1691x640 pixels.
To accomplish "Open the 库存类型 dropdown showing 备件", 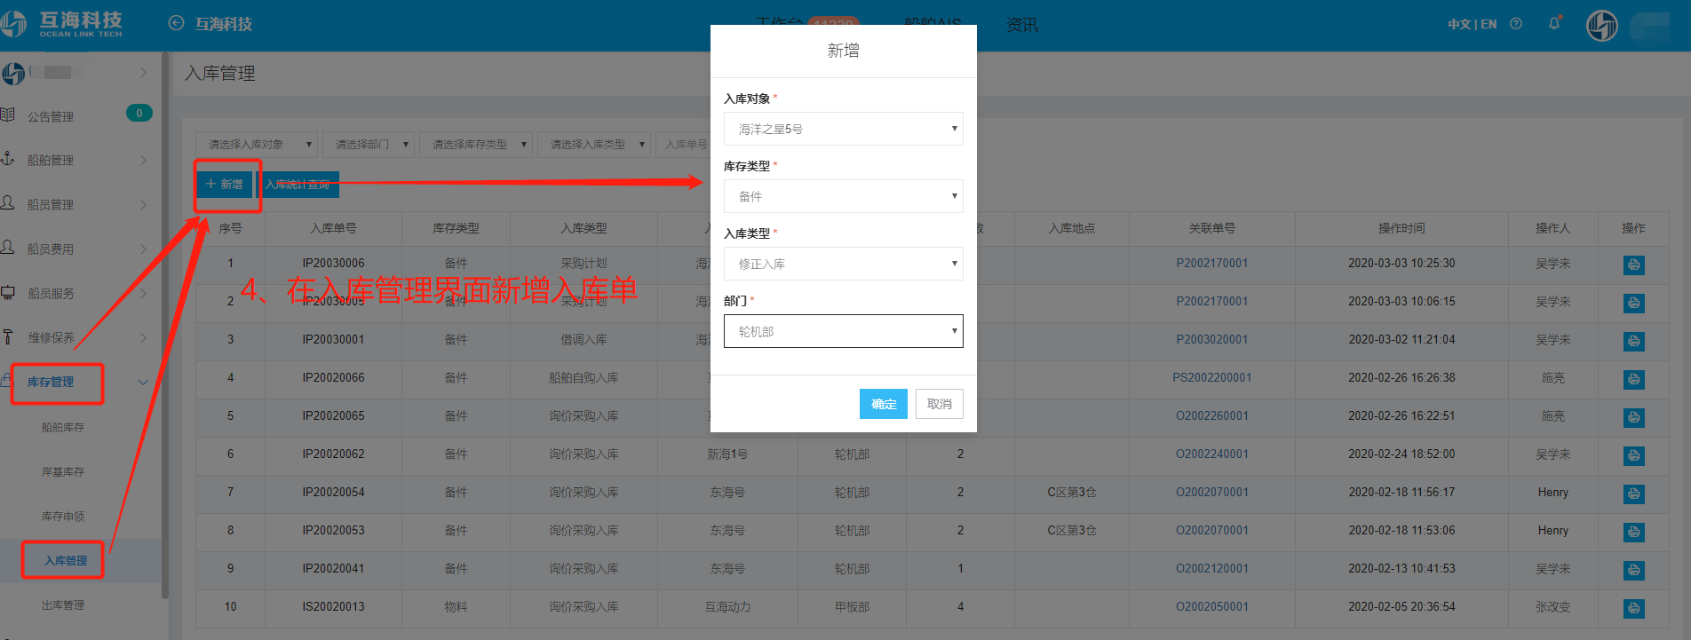I will pyautogui.click(x=844, y=196).
